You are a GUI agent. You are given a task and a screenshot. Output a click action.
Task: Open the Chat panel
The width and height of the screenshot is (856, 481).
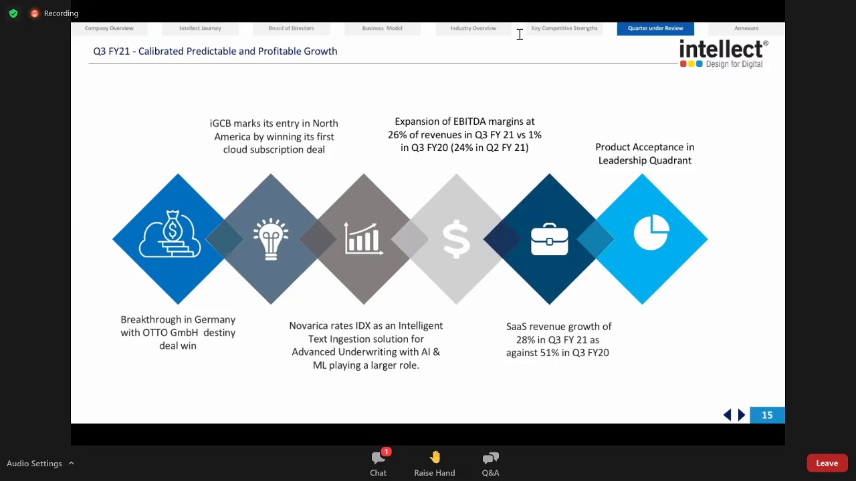(x=379, y=463)
